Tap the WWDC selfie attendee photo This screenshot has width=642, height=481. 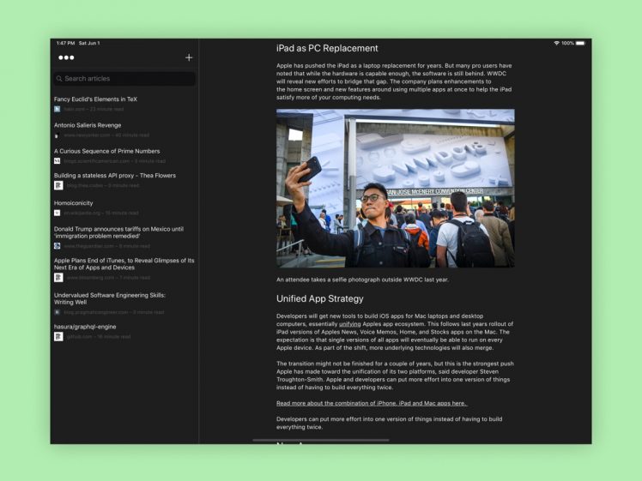coord(395,188)
